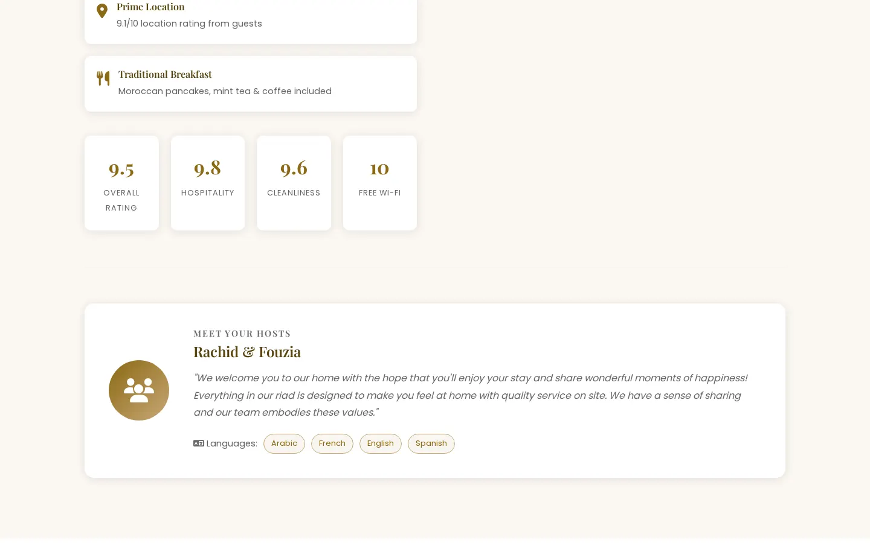Select the Spanish language tag
Screen dimensions: 870x543
click(431, 443)
